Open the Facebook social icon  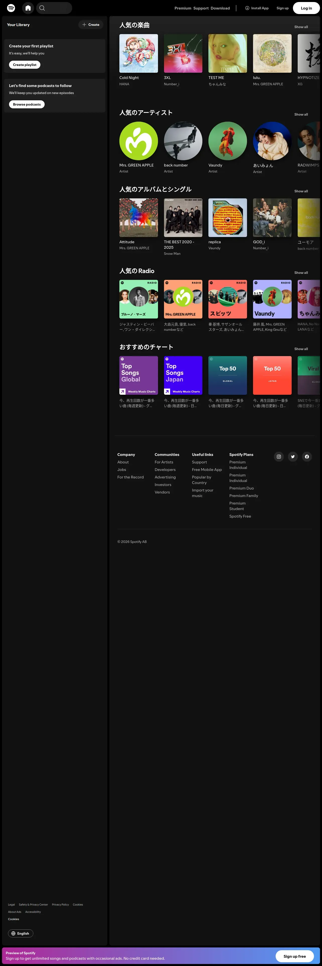[x=307, y=456]
